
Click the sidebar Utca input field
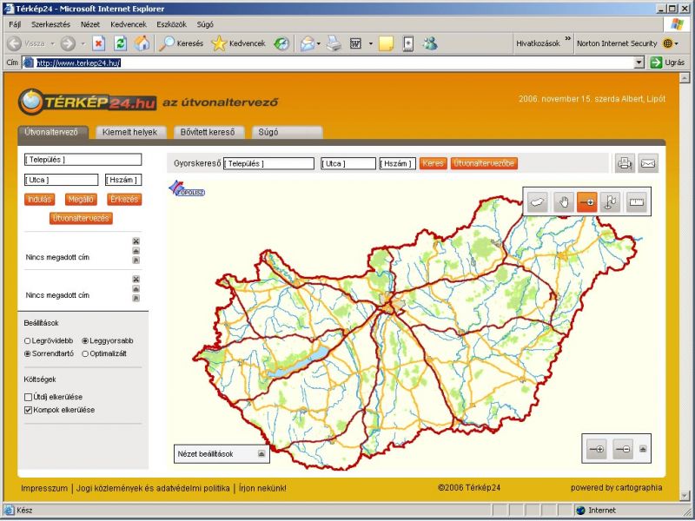(x=61, y=180)
